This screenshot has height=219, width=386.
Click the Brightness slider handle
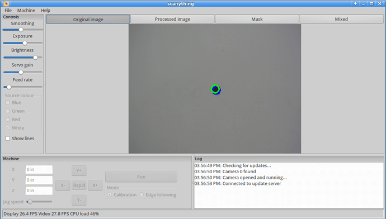click(35, 58)
